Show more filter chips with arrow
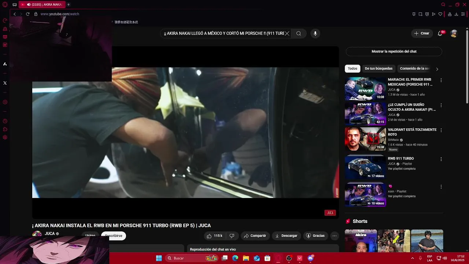This screenshot has width=469, height=264. tap(437, 69)
